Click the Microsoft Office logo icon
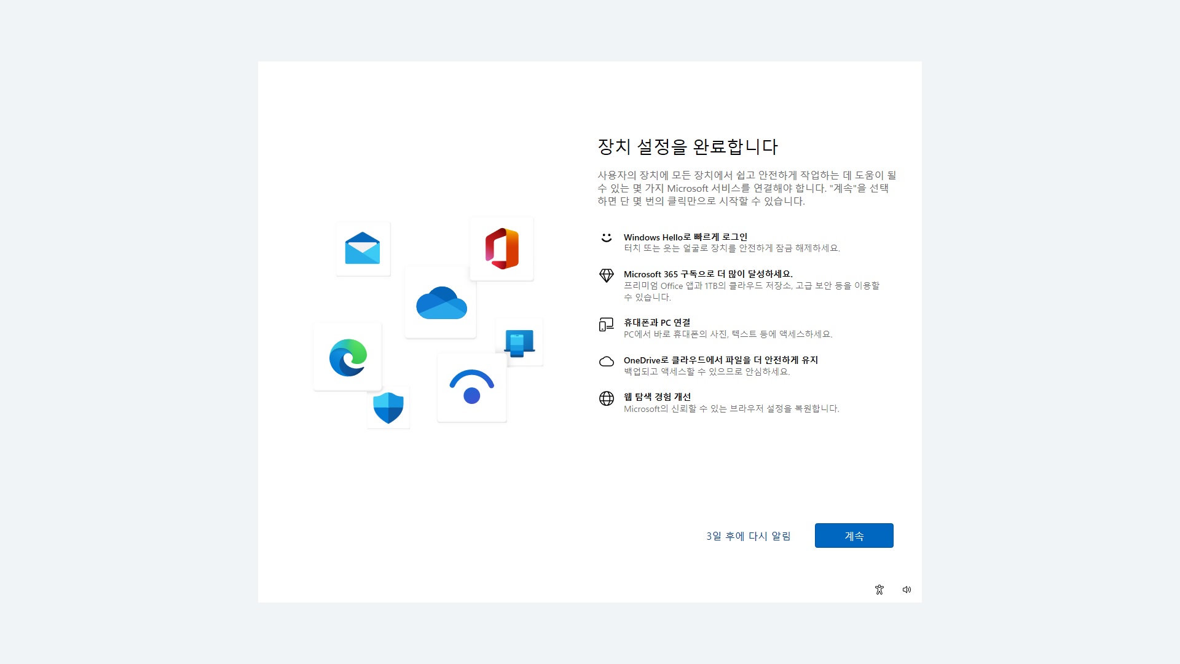The image size is (1180, 664). pyautogui.click(x=502, y=248)
